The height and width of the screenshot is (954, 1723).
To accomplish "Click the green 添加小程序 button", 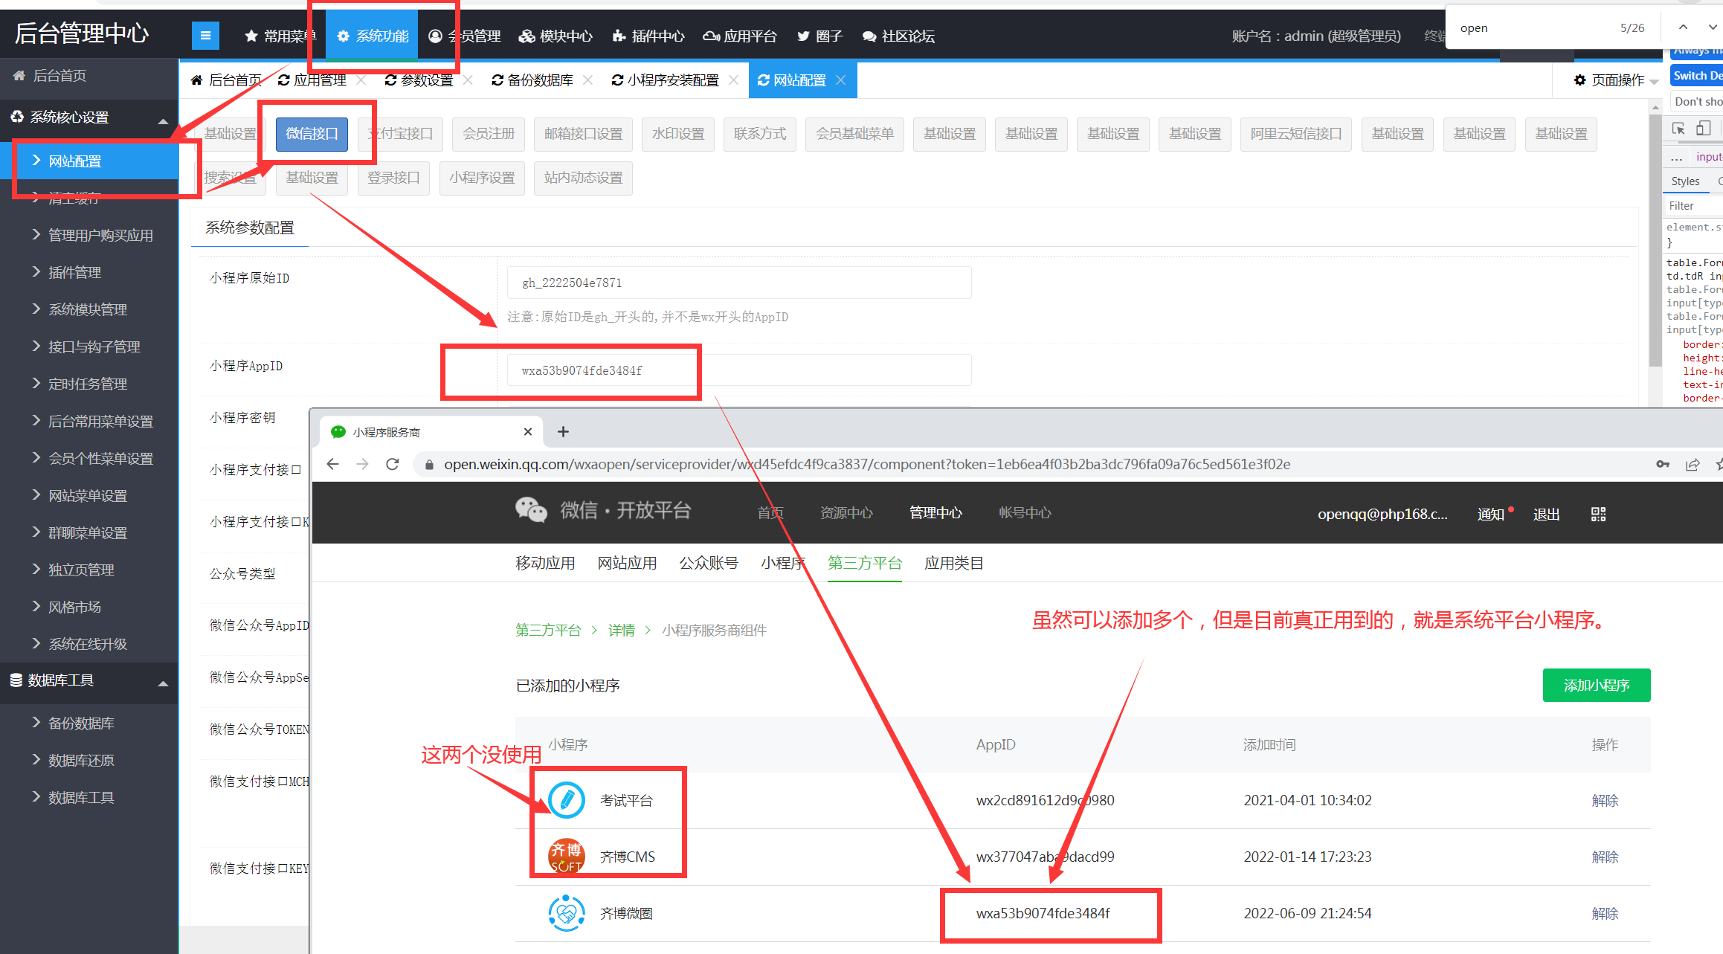I will pos(1596,685).
